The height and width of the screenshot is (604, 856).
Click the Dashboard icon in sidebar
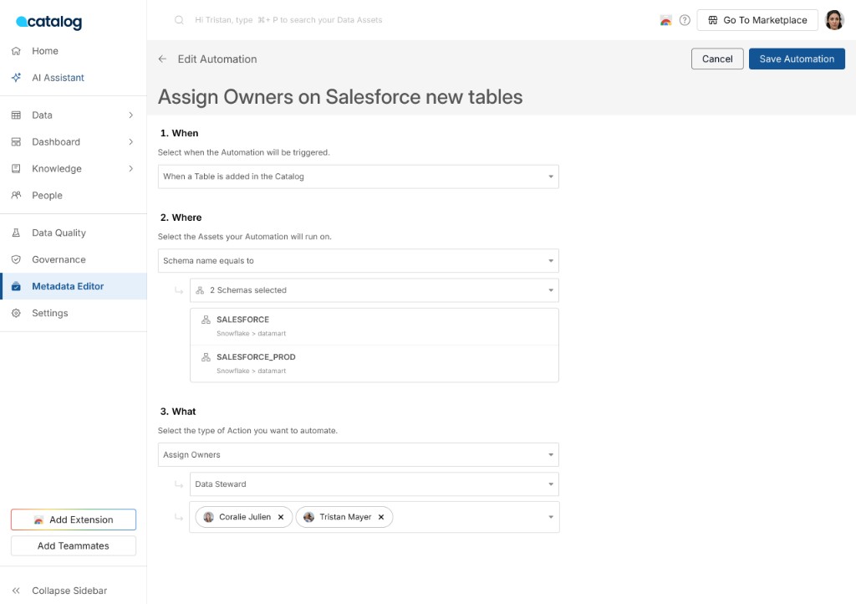[17, 142]
